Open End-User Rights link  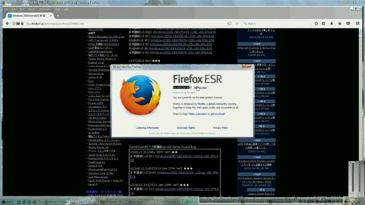[186, 128]
